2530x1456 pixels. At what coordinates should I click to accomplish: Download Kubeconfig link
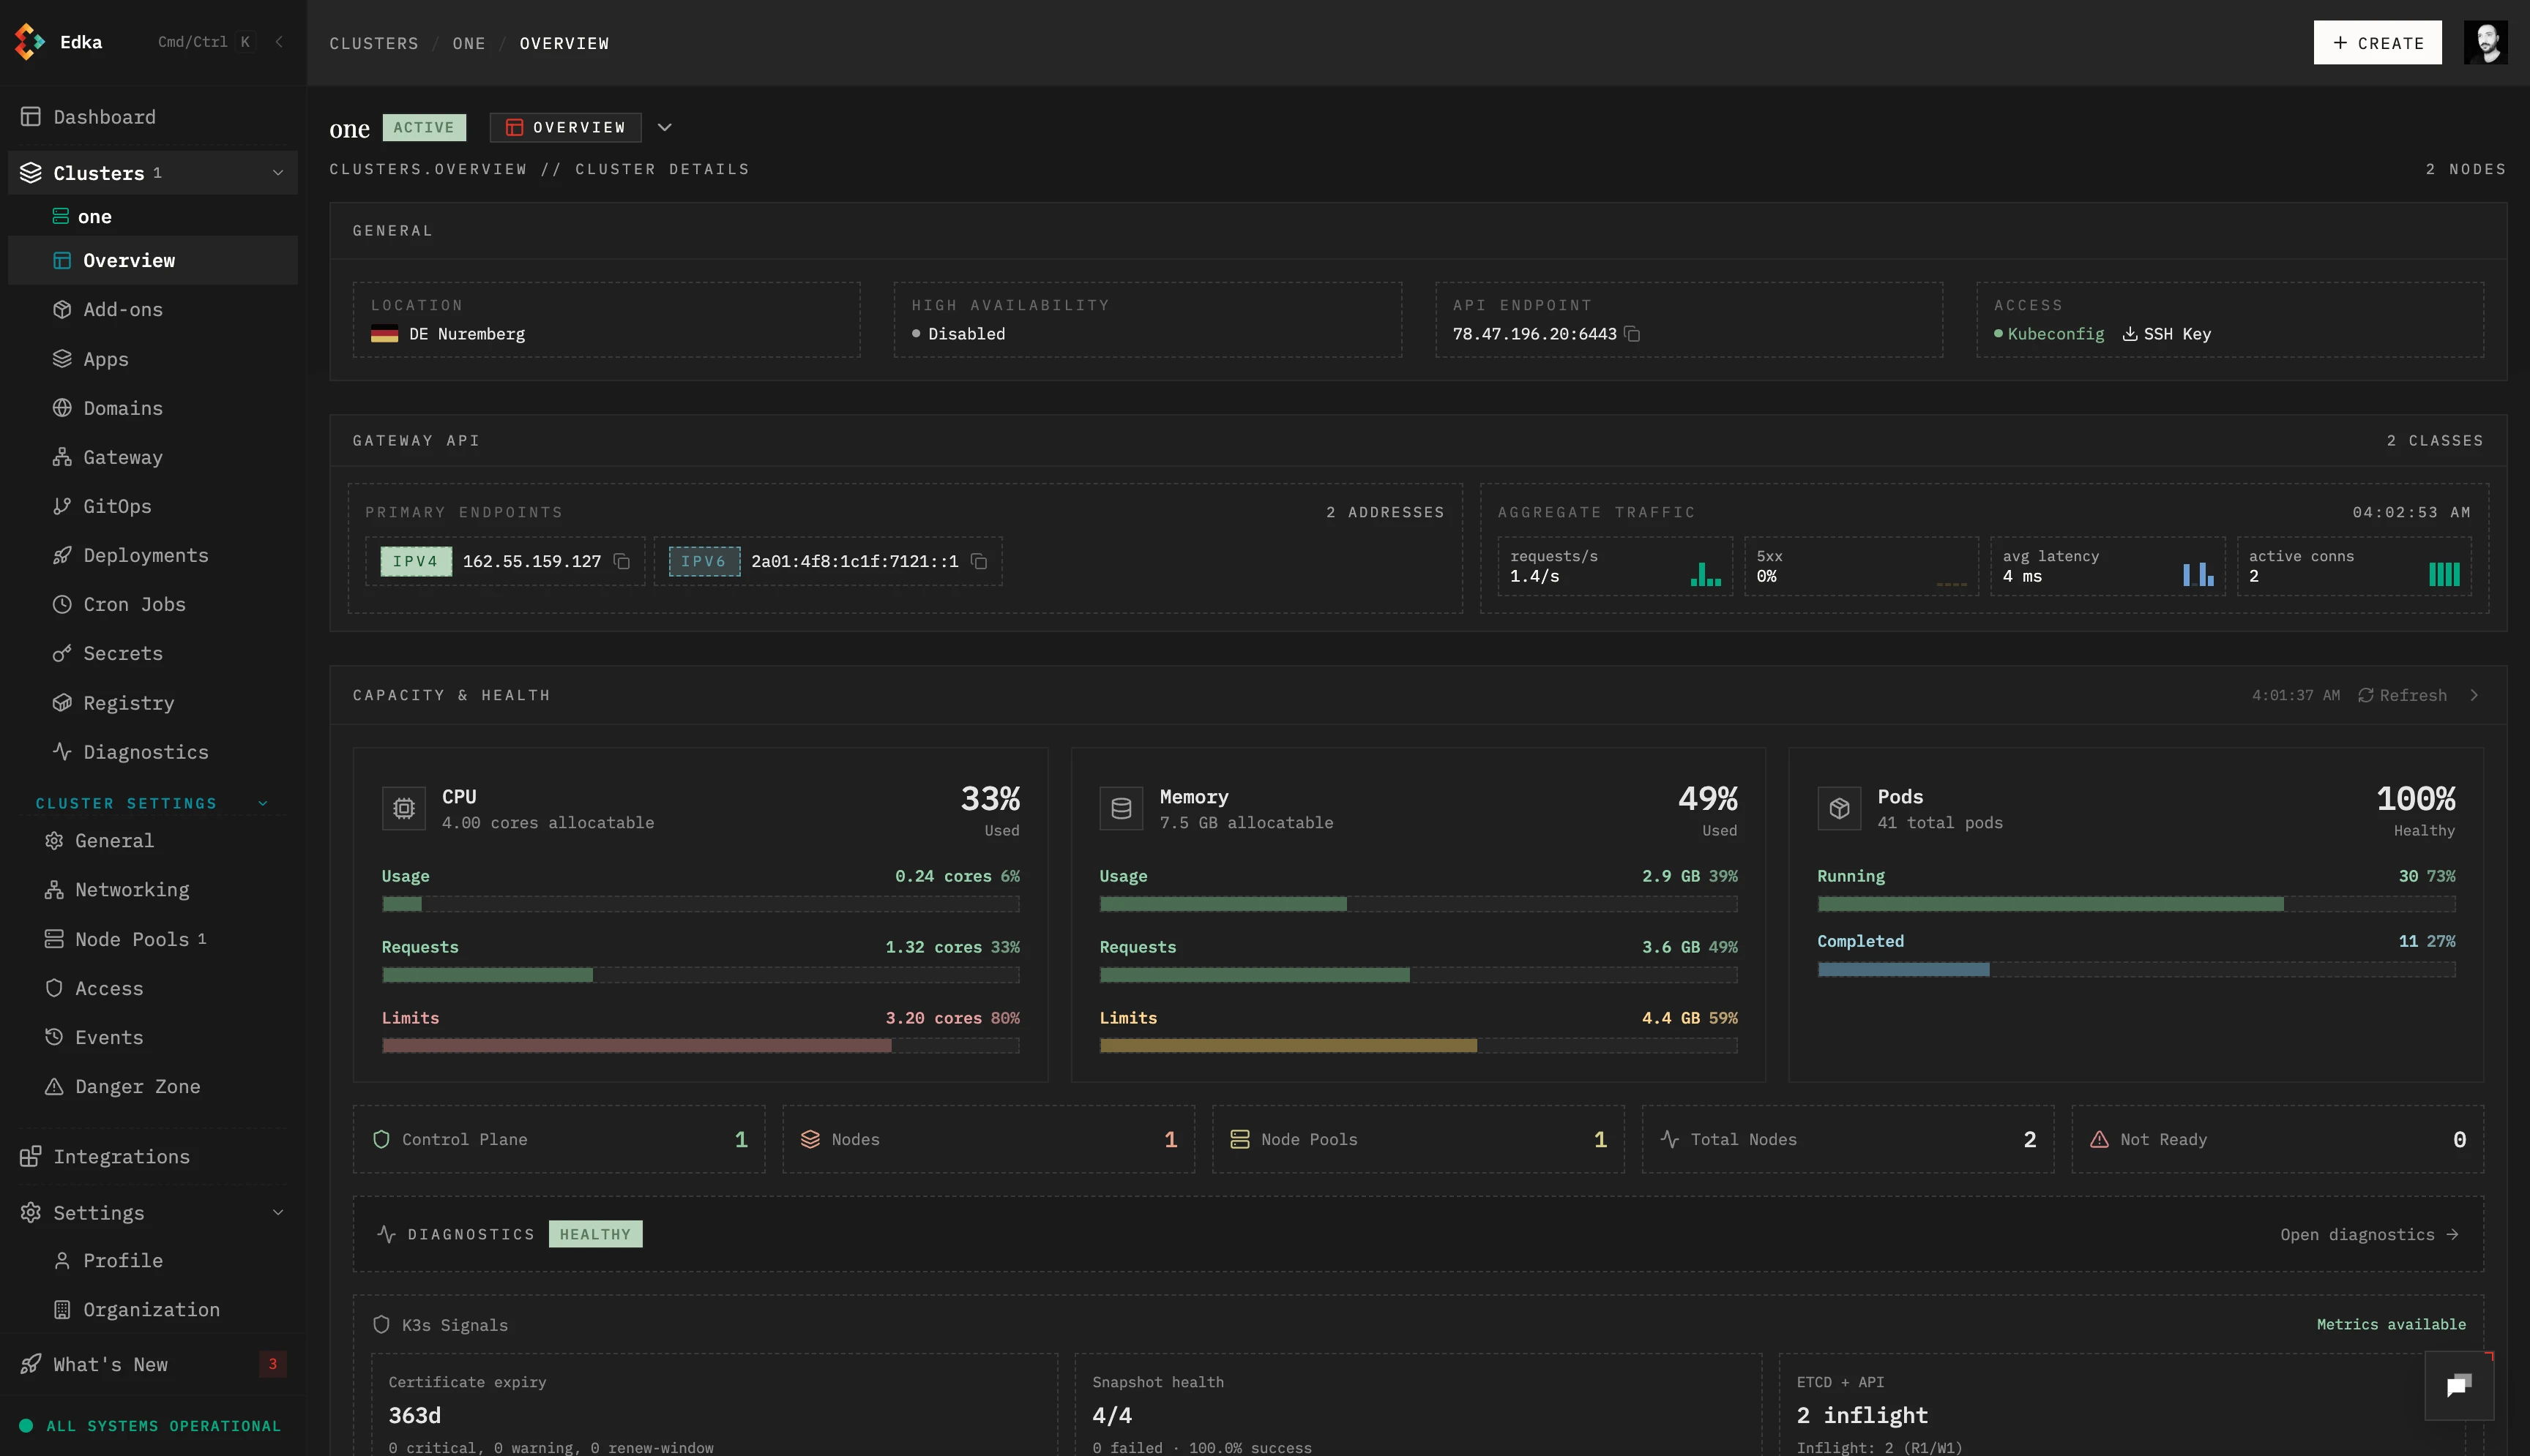(x=2055, y=334)
